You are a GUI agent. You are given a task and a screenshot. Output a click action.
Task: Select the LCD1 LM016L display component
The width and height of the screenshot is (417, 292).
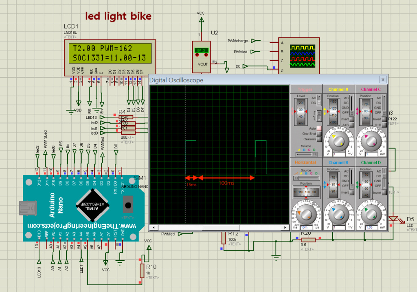coord(110,58)
